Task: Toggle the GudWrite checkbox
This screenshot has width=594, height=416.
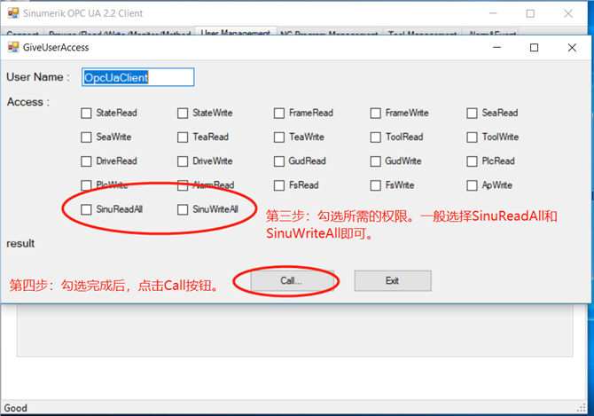Action: 375,161
